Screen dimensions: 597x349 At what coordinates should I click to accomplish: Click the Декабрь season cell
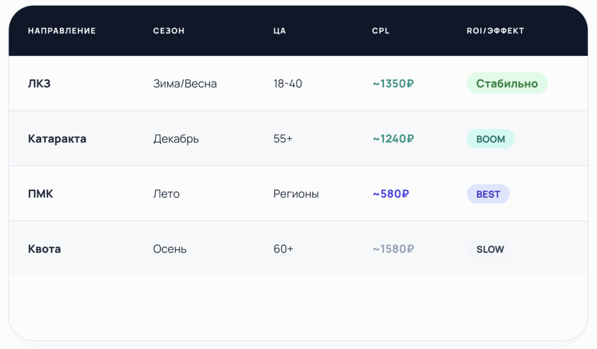(x=176, y=139)
